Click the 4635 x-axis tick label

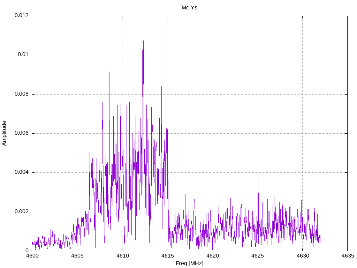pyautogui.click(x=348, y=256)
